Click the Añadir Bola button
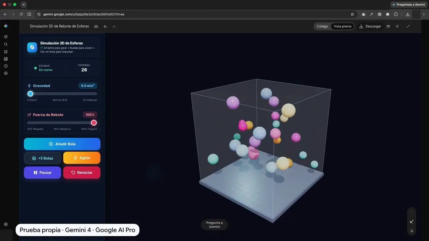This screenshot has width=429, height=241. (x=62, y=144)
